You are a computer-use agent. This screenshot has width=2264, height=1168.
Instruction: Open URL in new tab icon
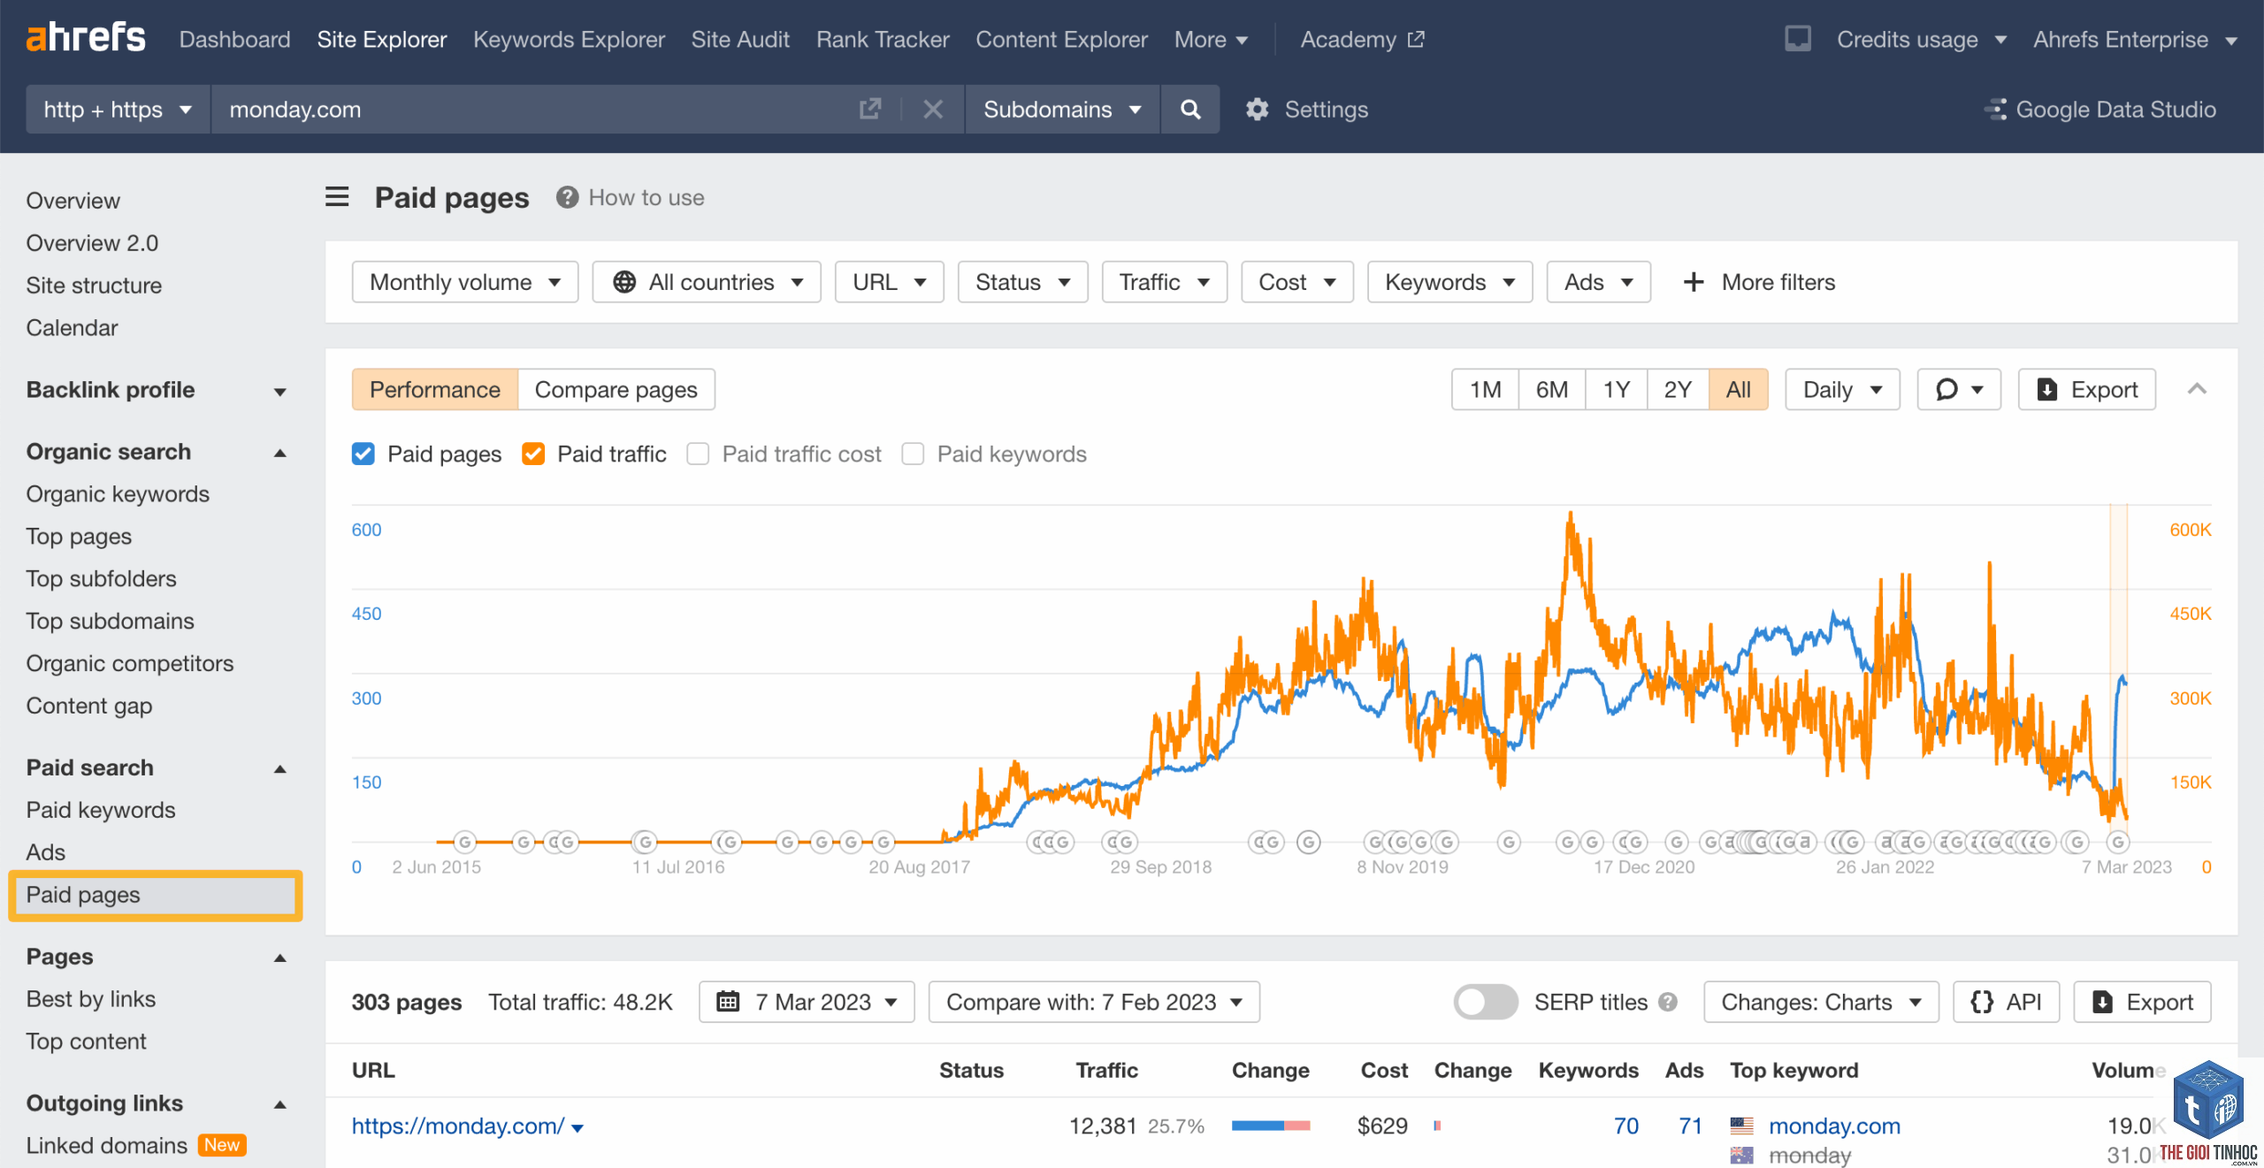click(x=870, y=109)
